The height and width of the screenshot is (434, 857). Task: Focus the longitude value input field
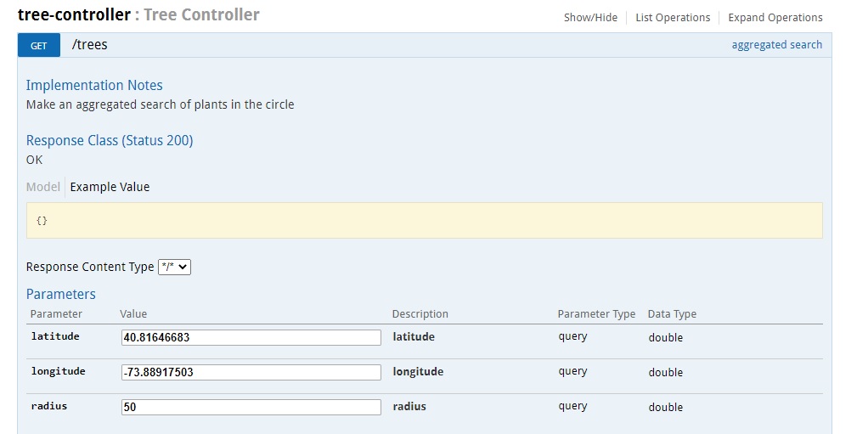coord(251,372)
